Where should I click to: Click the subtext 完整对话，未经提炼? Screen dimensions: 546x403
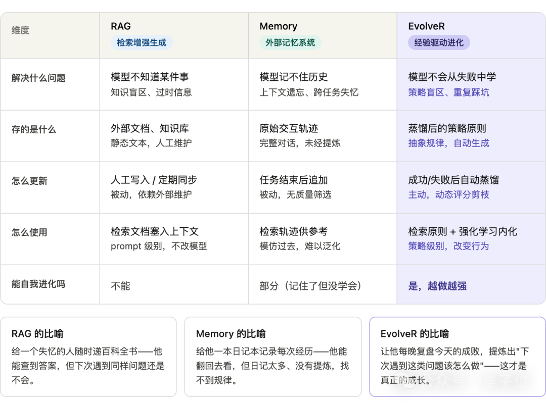click(x=300, y=143)
